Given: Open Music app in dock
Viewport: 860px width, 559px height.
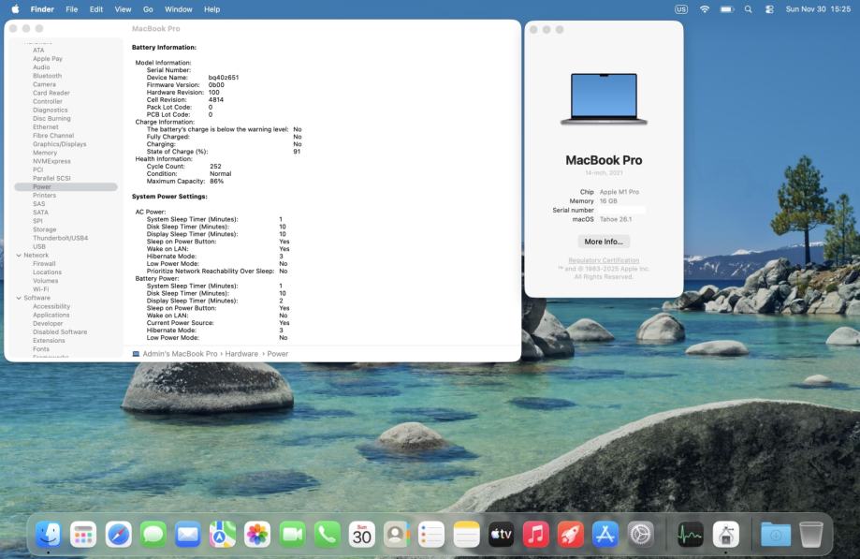Looking at the screenshot, I should tap(535, 534).
